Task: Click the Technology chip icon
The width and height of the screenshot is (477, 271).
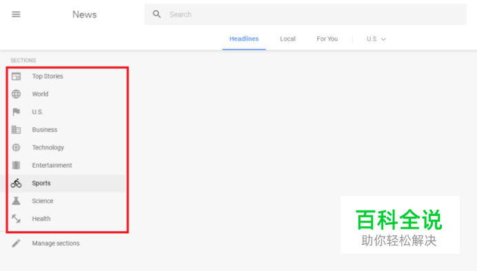Action: [x=16, y=147]
